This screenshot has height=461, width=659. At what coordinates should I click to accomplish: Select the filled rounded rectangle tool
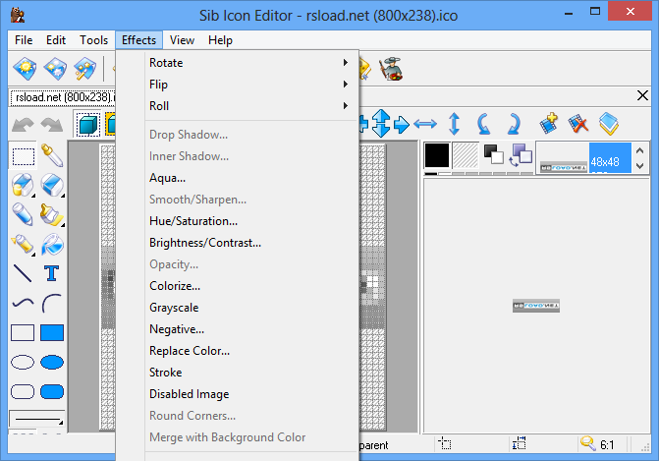point(52,391)
